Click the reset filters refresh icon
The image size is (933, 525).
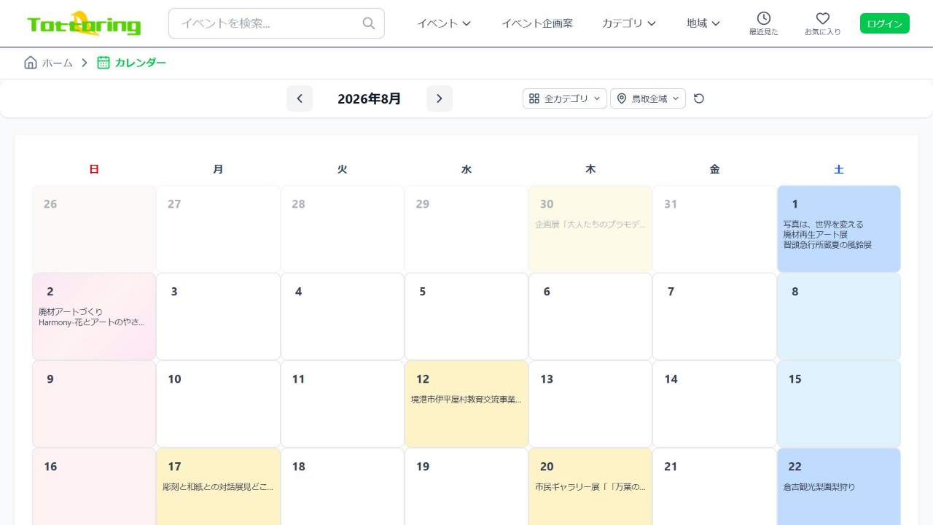click(699, 98)
